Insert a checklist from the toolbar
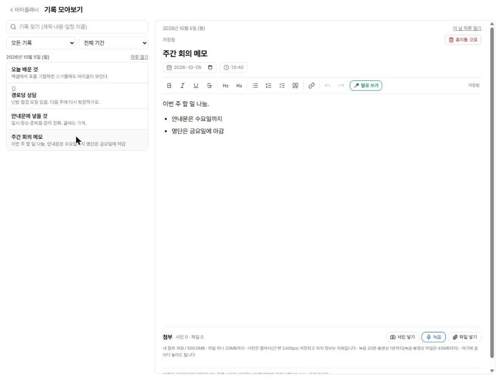This screenshot has height=378, width=499. click(x=282, y=85)
